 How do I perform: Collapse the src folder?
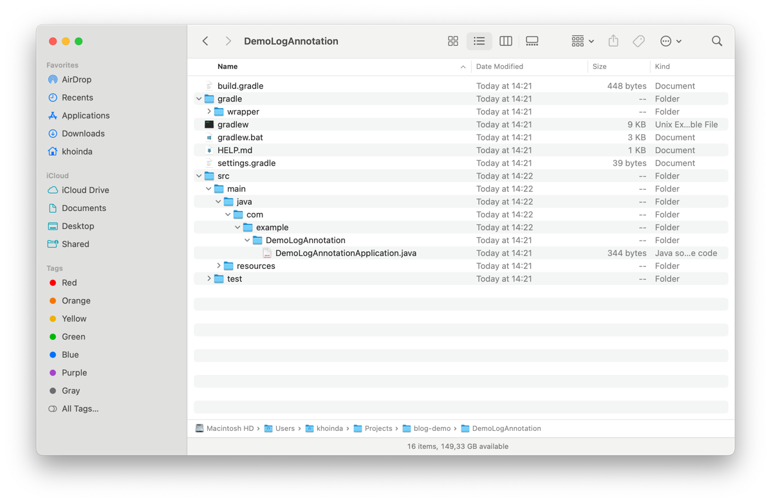[x=199, y=176]
